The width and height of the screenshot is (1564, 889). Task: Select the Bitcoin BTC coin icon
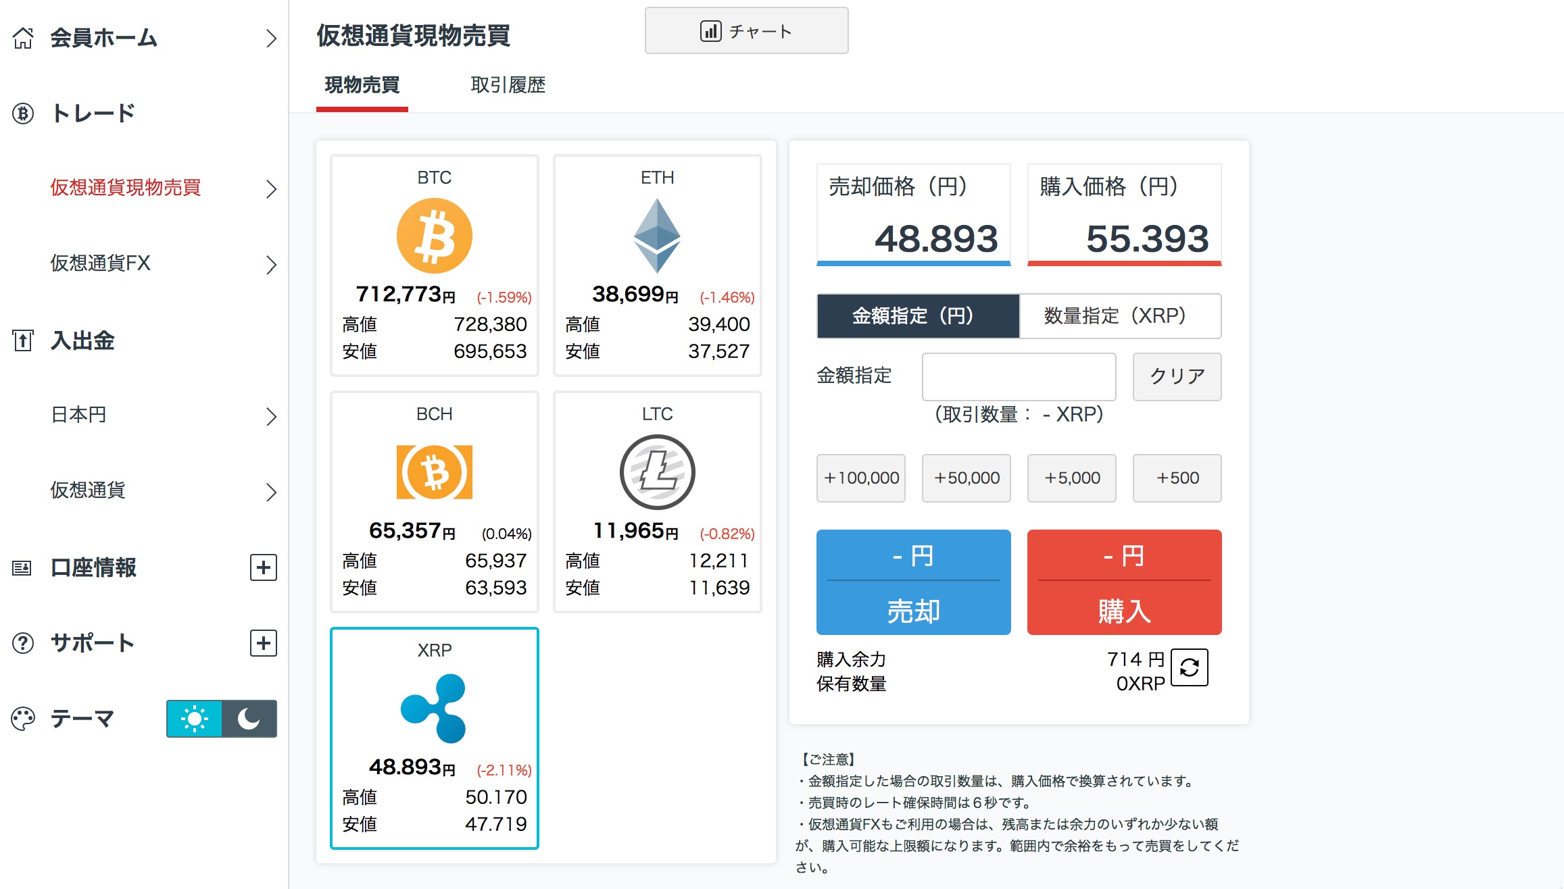[x=434, y=236]
